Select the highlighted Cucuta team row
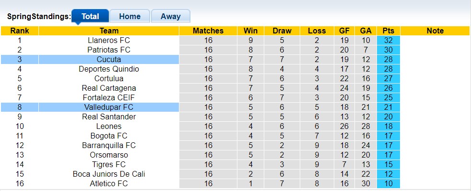This screenshot has width=471, height=191. (x=109, y=60)
